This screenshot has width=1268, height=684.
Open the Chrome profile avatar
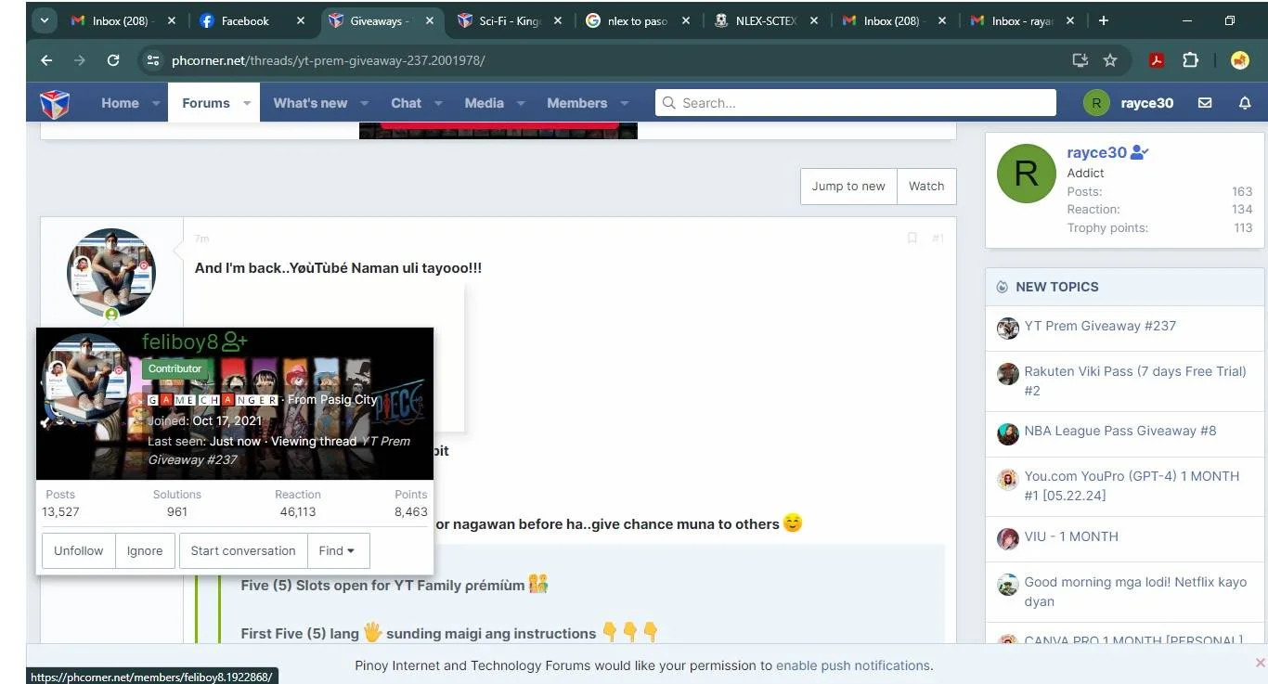click(1240, 60)
